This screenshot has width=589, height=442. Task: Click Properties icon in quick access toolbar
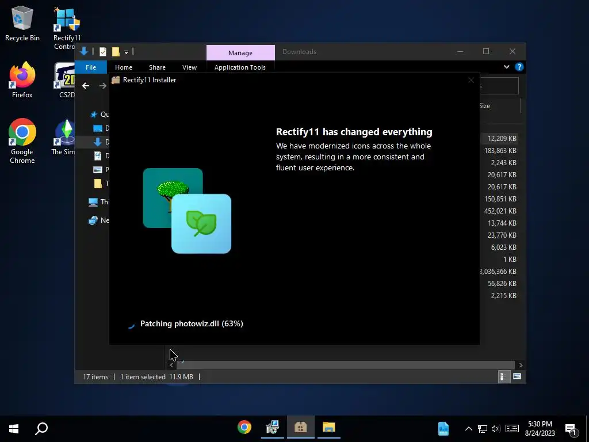pyautogui.click(x=103, y=51)
